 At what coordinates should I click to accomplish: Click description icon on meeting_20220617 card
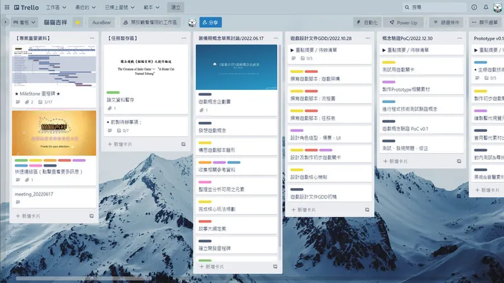[x=18, y=202]
